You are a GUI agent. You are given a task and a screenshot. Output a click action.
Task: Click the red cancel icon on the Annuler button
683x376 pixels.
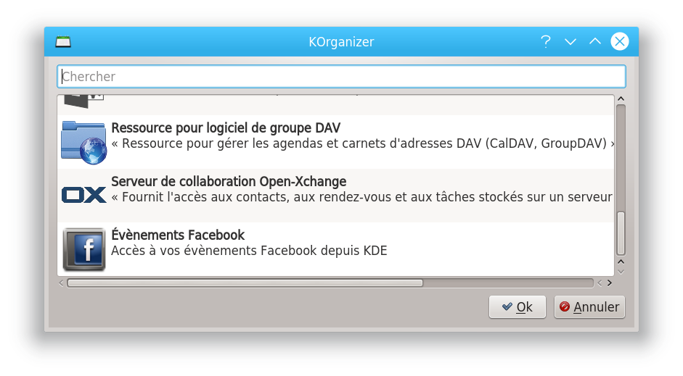coord(565,306)
